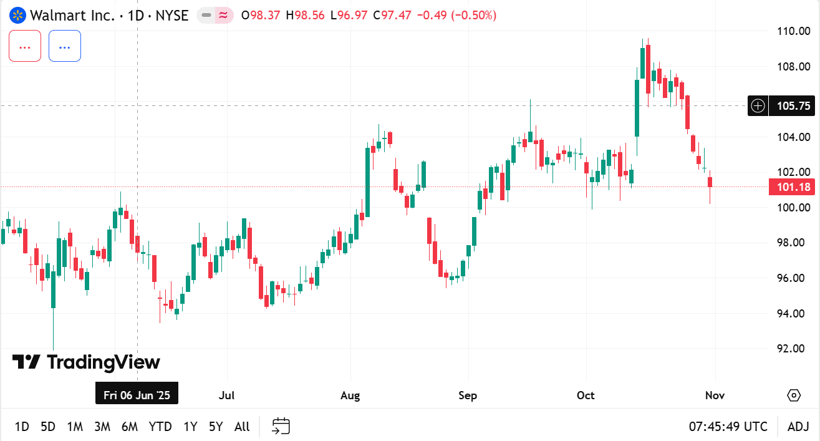
Task: Click the plus icon next to 105.75
Action: 758,106
